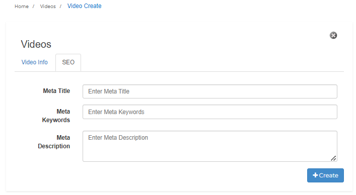356x195 pixels.
Task: Click the slash separator after Videos breadcrumb
Action: [x=60, y=7]
